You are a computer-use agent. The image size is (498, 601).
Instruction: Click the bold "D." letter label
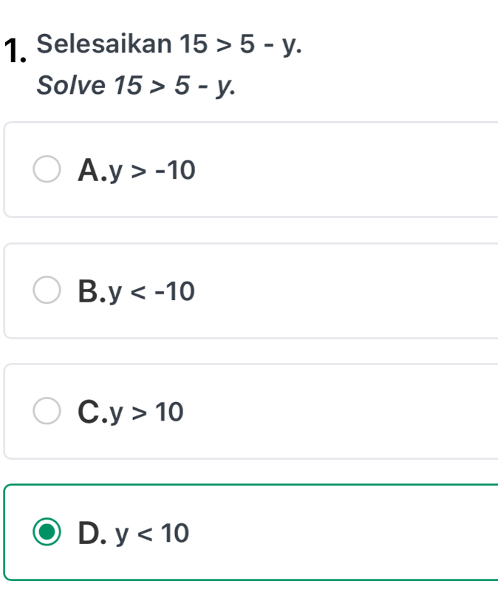[93, 532]
